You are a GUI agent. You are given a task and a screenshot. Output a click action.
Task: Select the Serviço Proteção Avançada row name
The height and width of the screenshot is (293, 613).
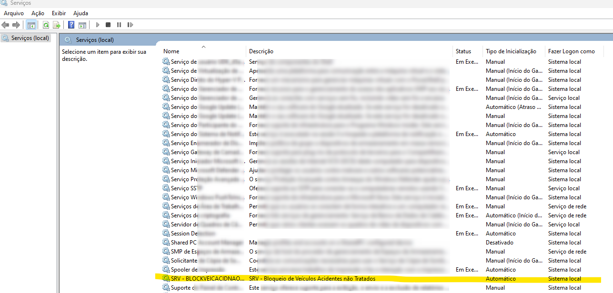tap(207, 179)
